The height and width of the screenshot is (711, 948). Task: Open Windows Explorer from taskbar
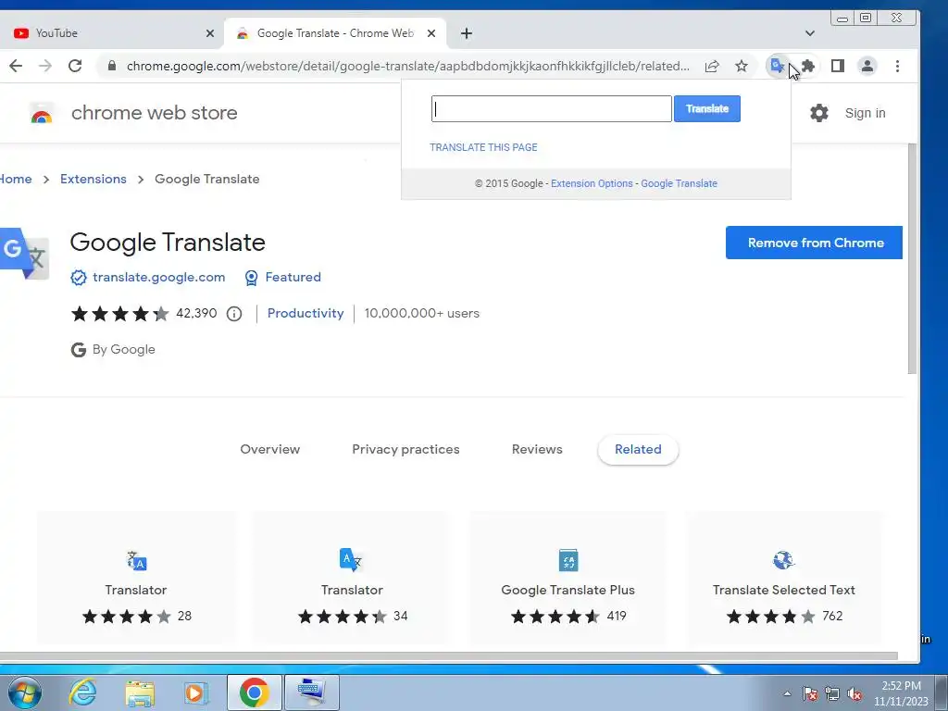tap(140, 692)
